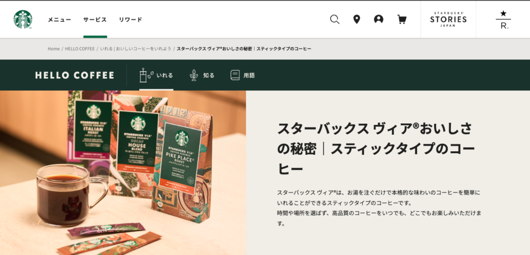Open the search magnifier icon
This screenshot has width=530, height=255.
(x=335, y=20)
